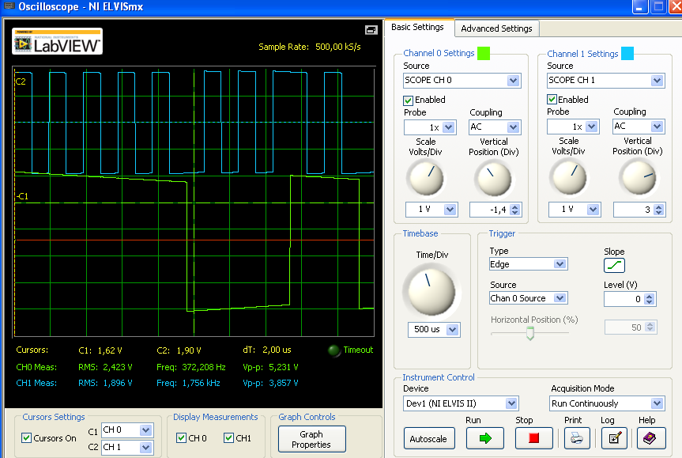682x458 pixels.
Task: Click the Autoscale button
Action: (428, 438)
